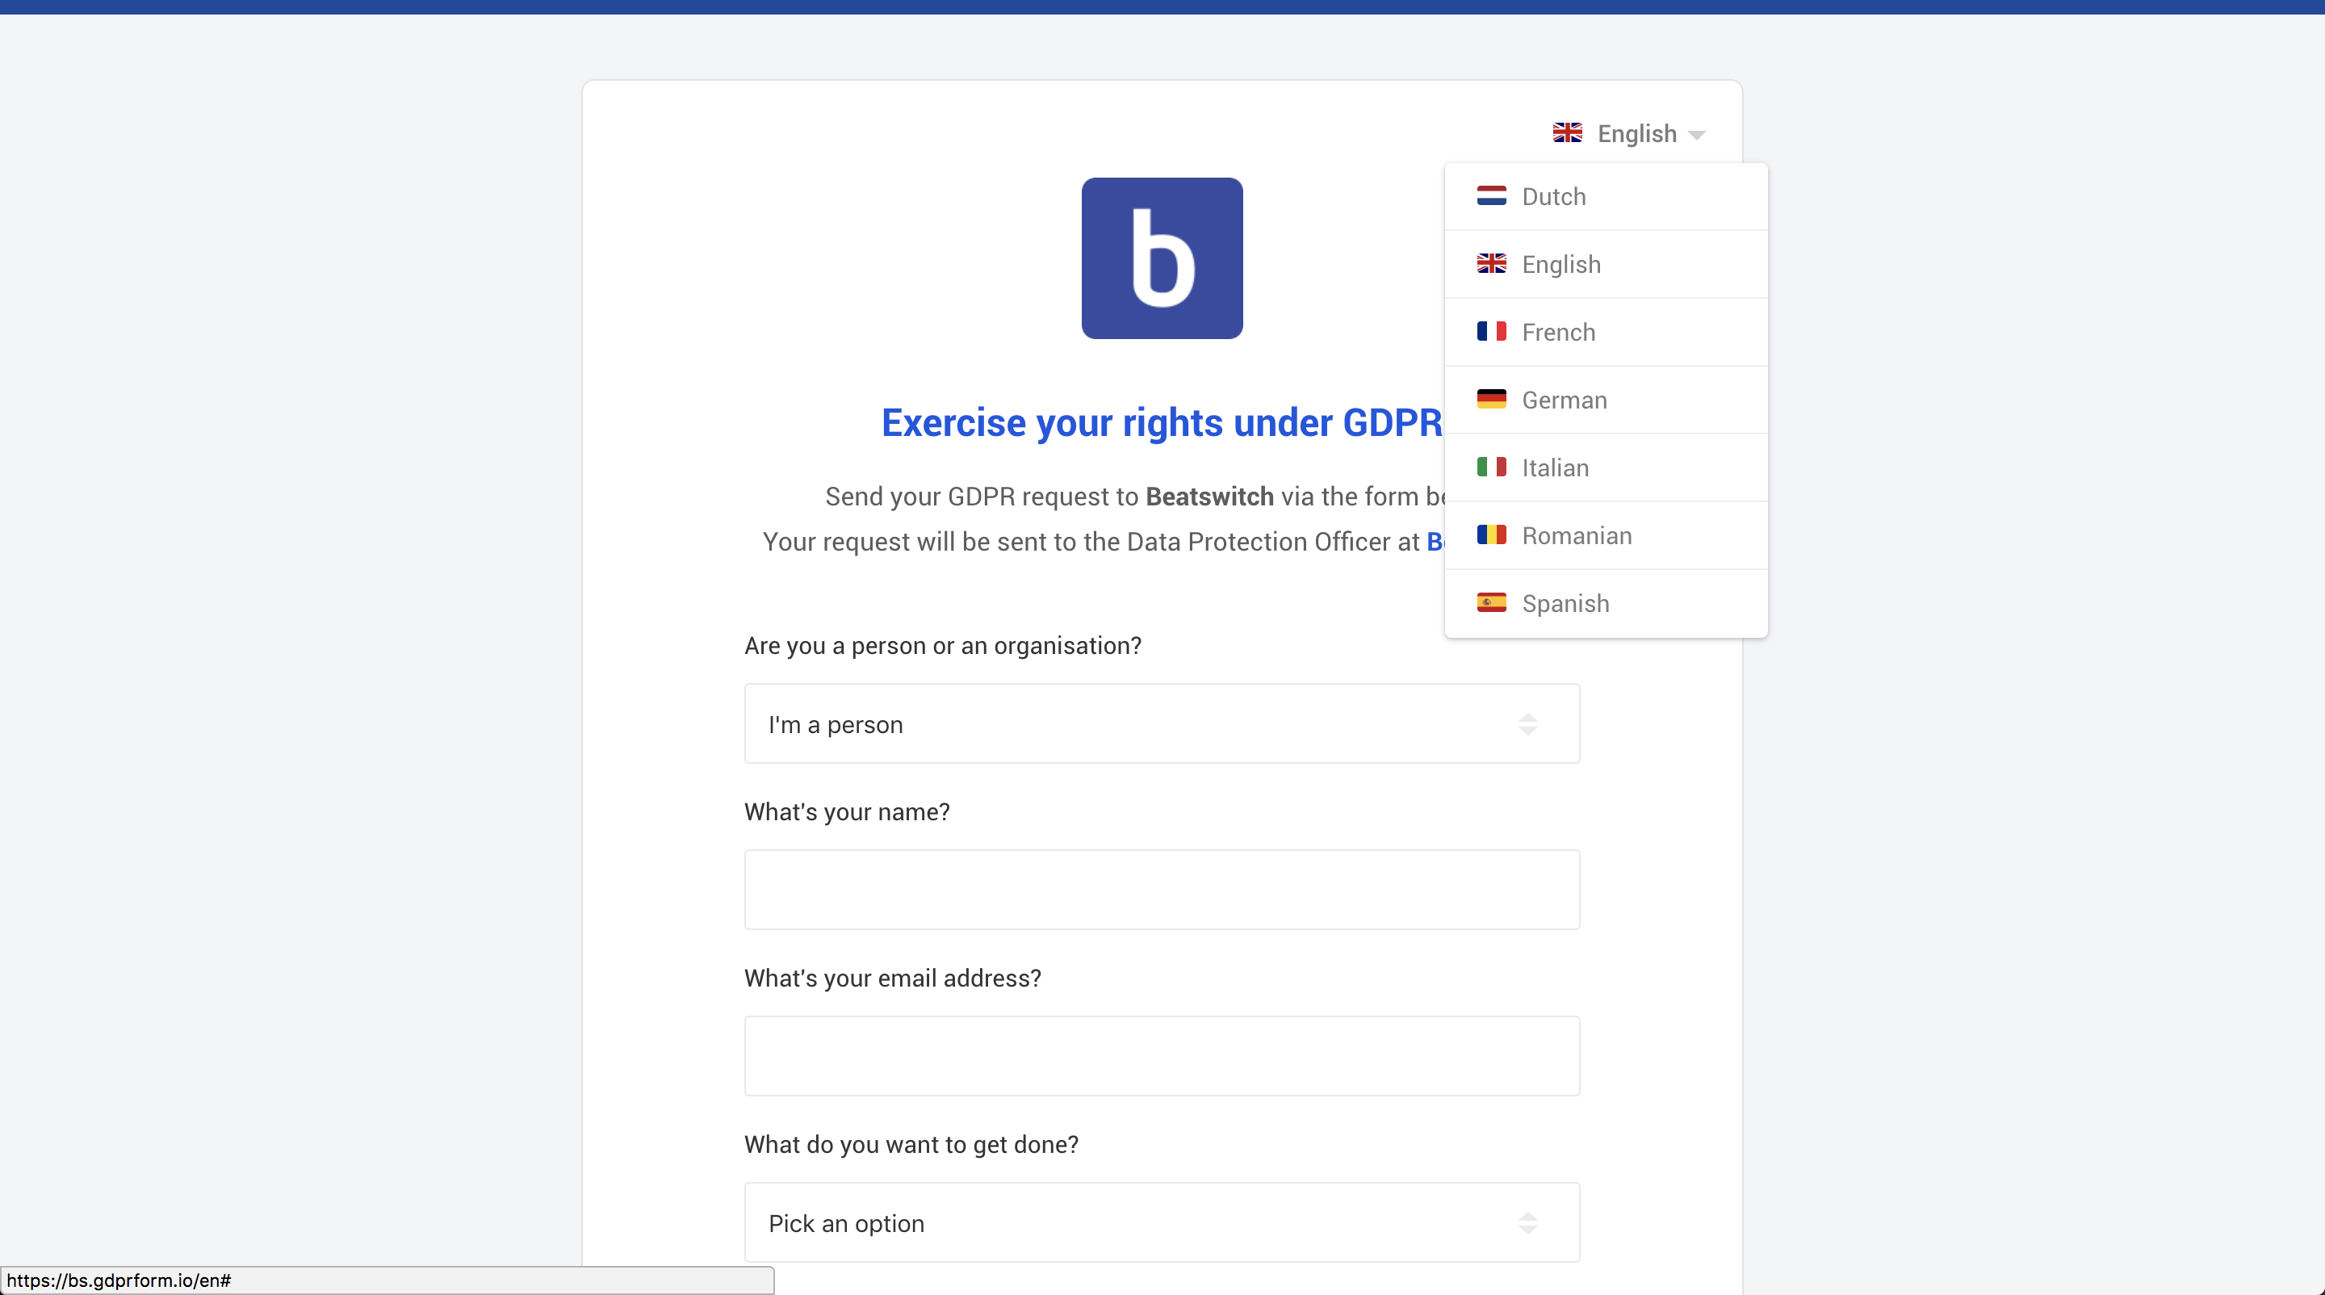This screenshot has height=1295, width=2325.
Task: Click the UK flag next to English entry
Action: pyautogui.click(x=1492, y=263)
